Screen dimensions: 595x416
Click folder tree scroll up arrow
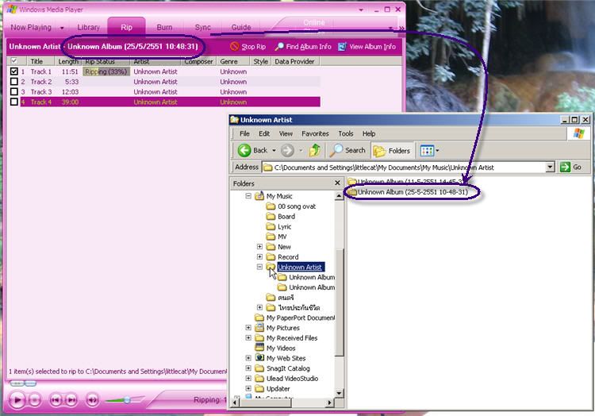coord(340,196)
